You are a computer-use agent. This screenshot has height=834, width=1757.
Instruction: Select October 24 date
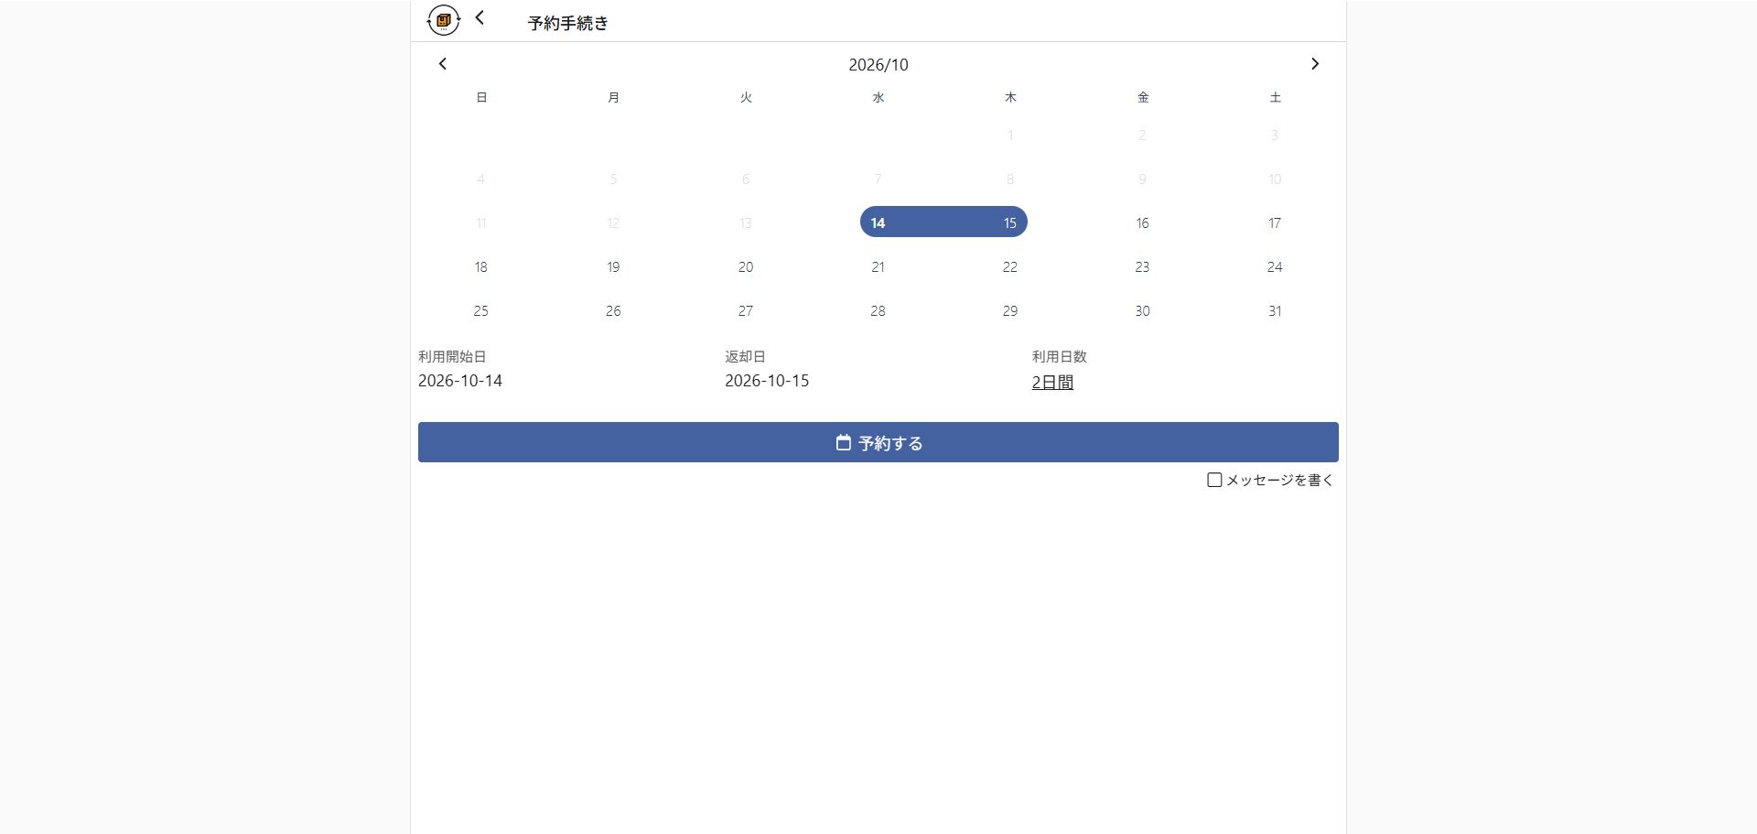(x=1275, y=266)
